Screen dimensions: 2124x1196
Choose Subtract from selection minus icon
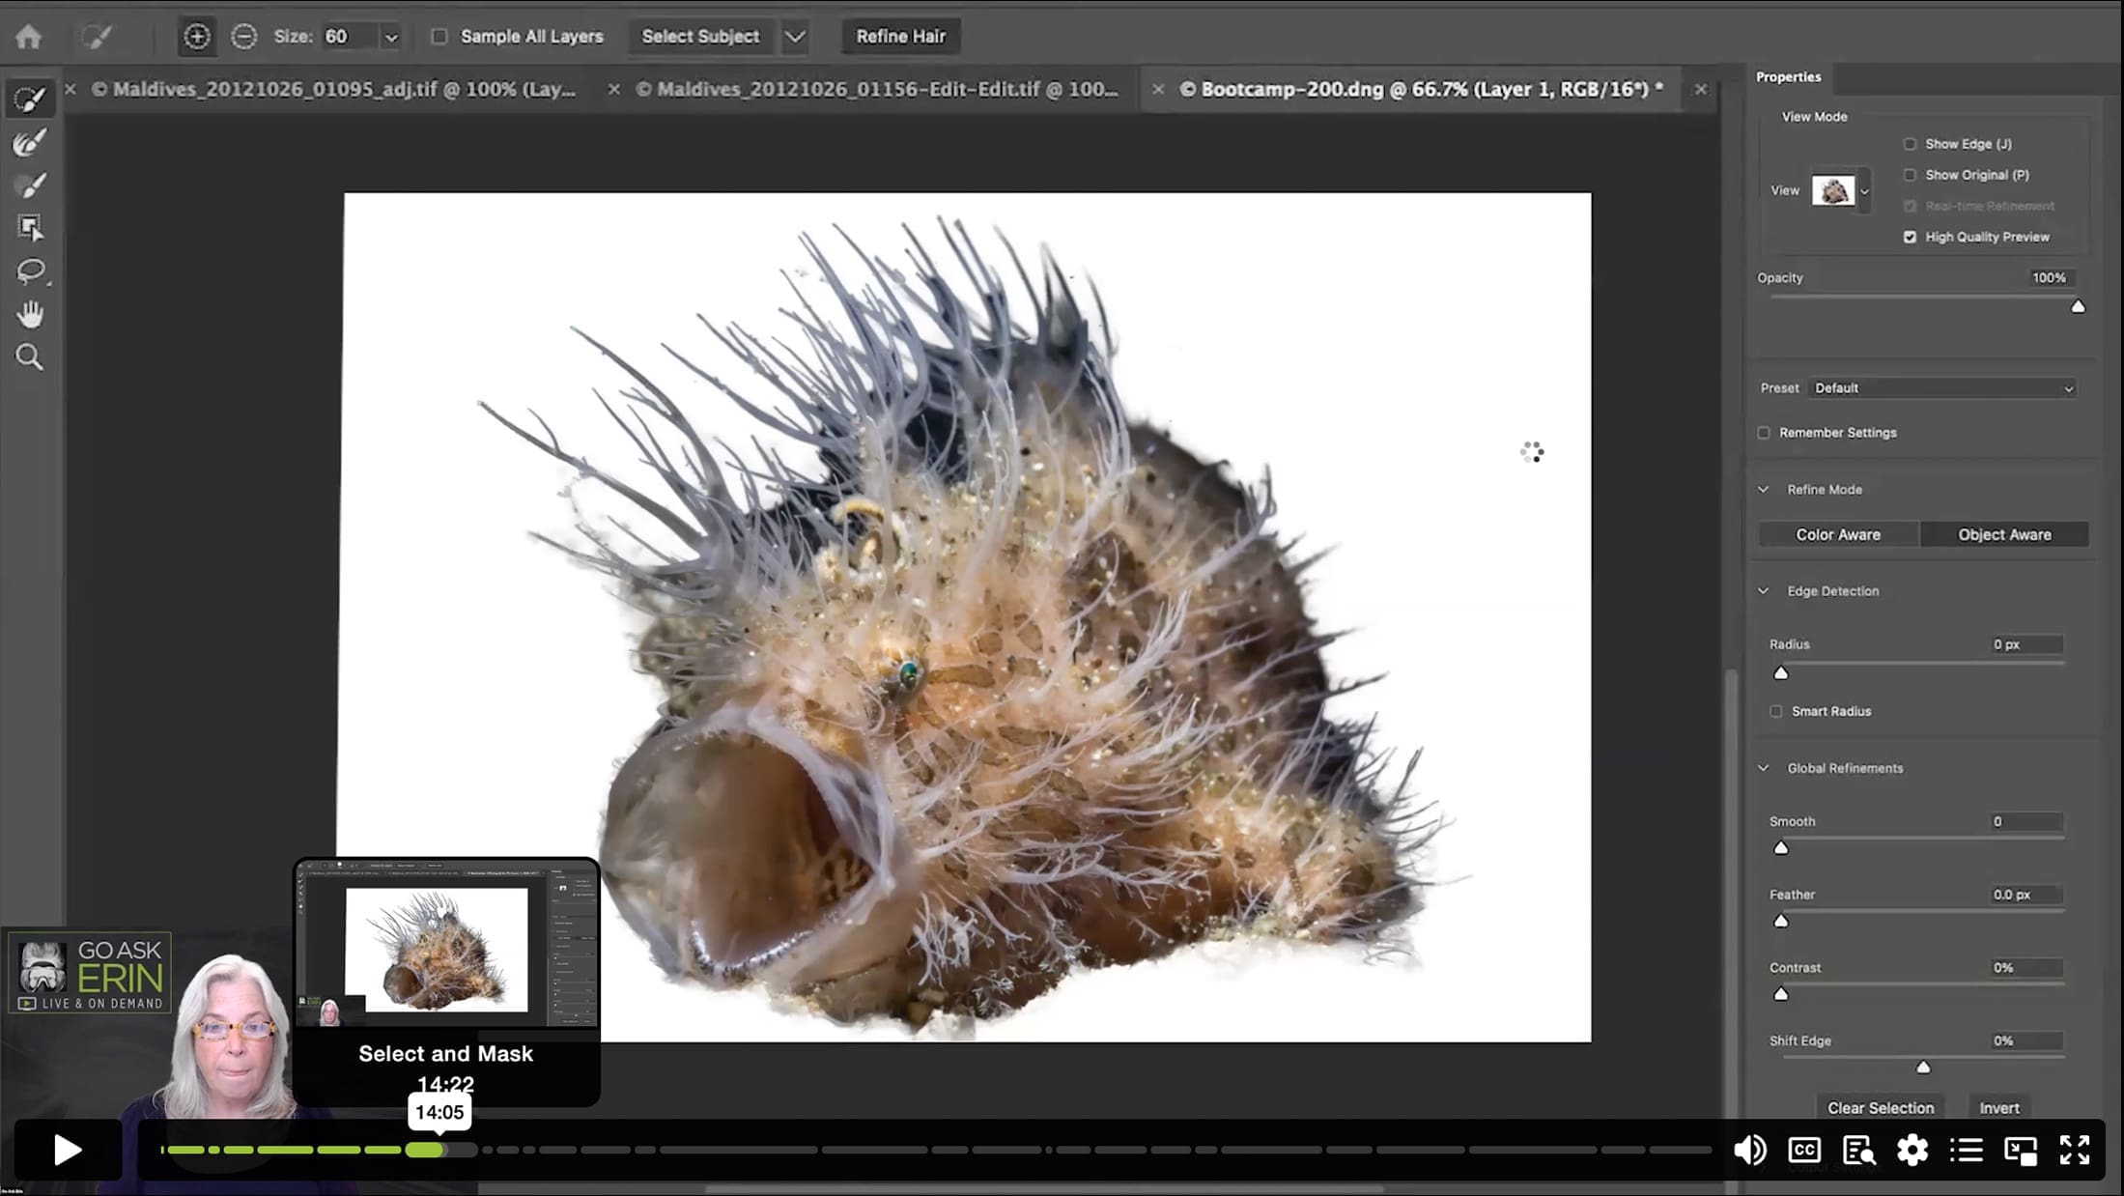pos(244,37)
